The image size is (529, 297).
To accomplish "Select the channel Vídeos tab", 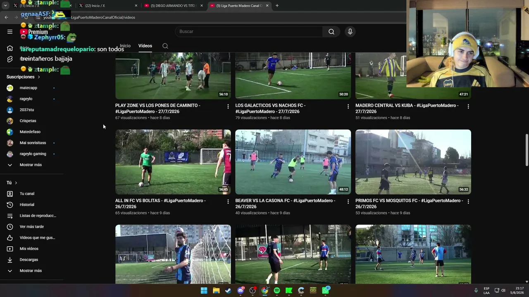I will coord(145,46).
